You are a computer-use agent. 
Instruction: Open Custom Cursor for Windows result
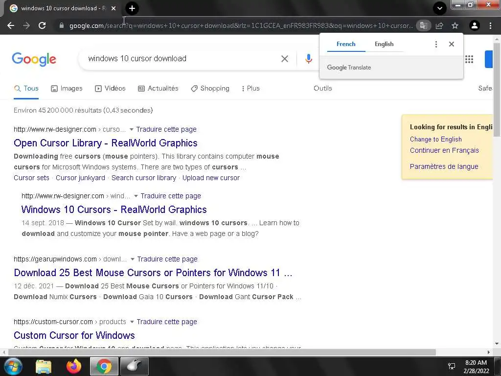74,335
